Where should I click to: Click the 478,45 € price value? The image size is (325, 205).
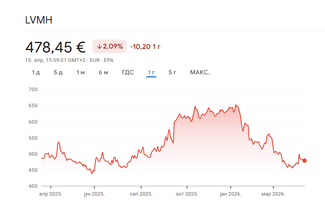click(55, 47)
